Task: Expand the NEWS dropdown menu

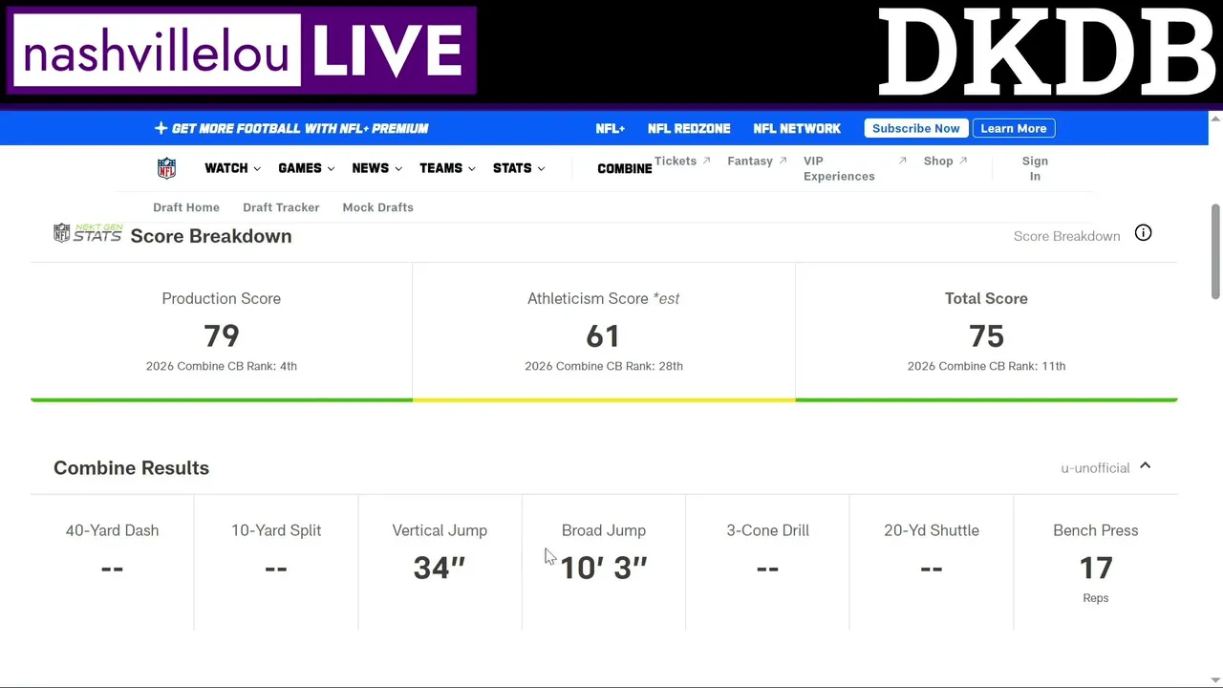Action: pyautogui.click(x=376, y=168)
